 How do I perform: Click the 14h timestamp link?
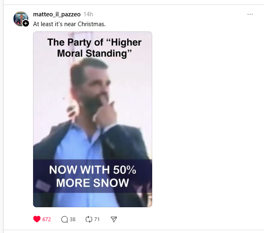coord(88,14)
